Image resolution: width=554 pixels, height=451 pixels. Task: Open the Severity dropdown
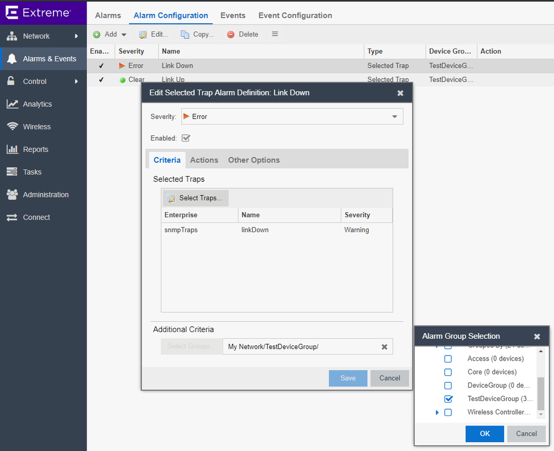click(394, 117)
